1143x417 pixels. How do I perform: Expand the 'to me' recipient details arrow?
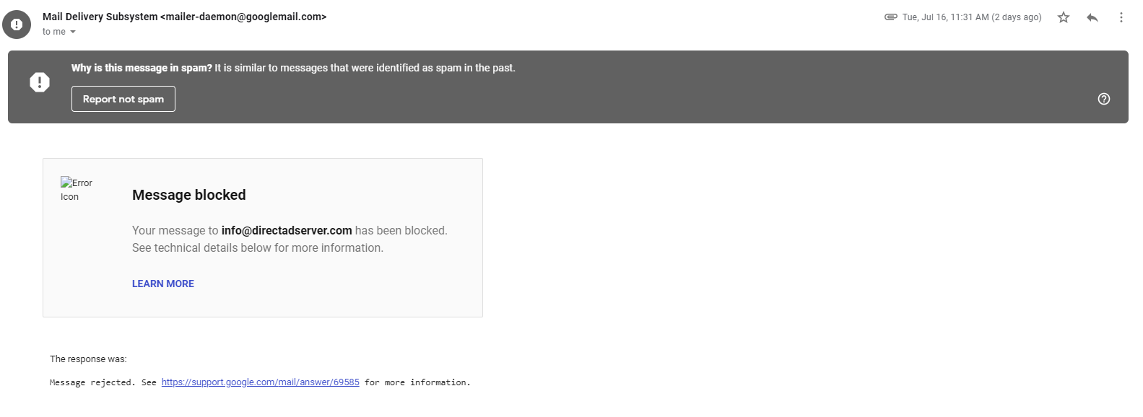pos(73,32)
